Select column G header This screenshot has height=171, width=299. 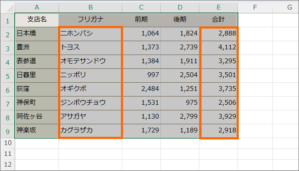(x=286, y=7)
